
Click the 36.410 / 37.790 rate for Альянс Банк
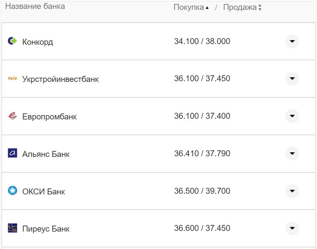pyautogui.click(x=203, y=153)
